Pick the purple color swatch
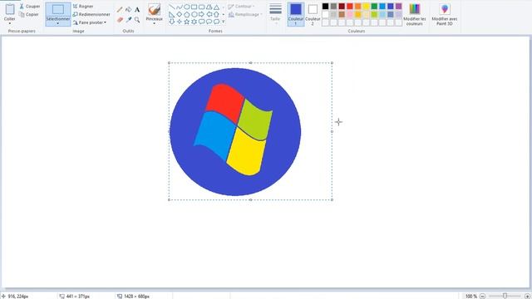This screenshot has width=532, height=299. click(399, 7)
